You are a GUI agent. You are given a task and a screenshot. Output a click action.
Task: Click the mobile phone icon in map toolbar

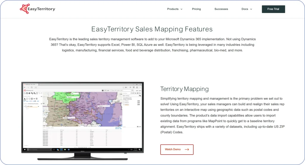pos(37,93)
